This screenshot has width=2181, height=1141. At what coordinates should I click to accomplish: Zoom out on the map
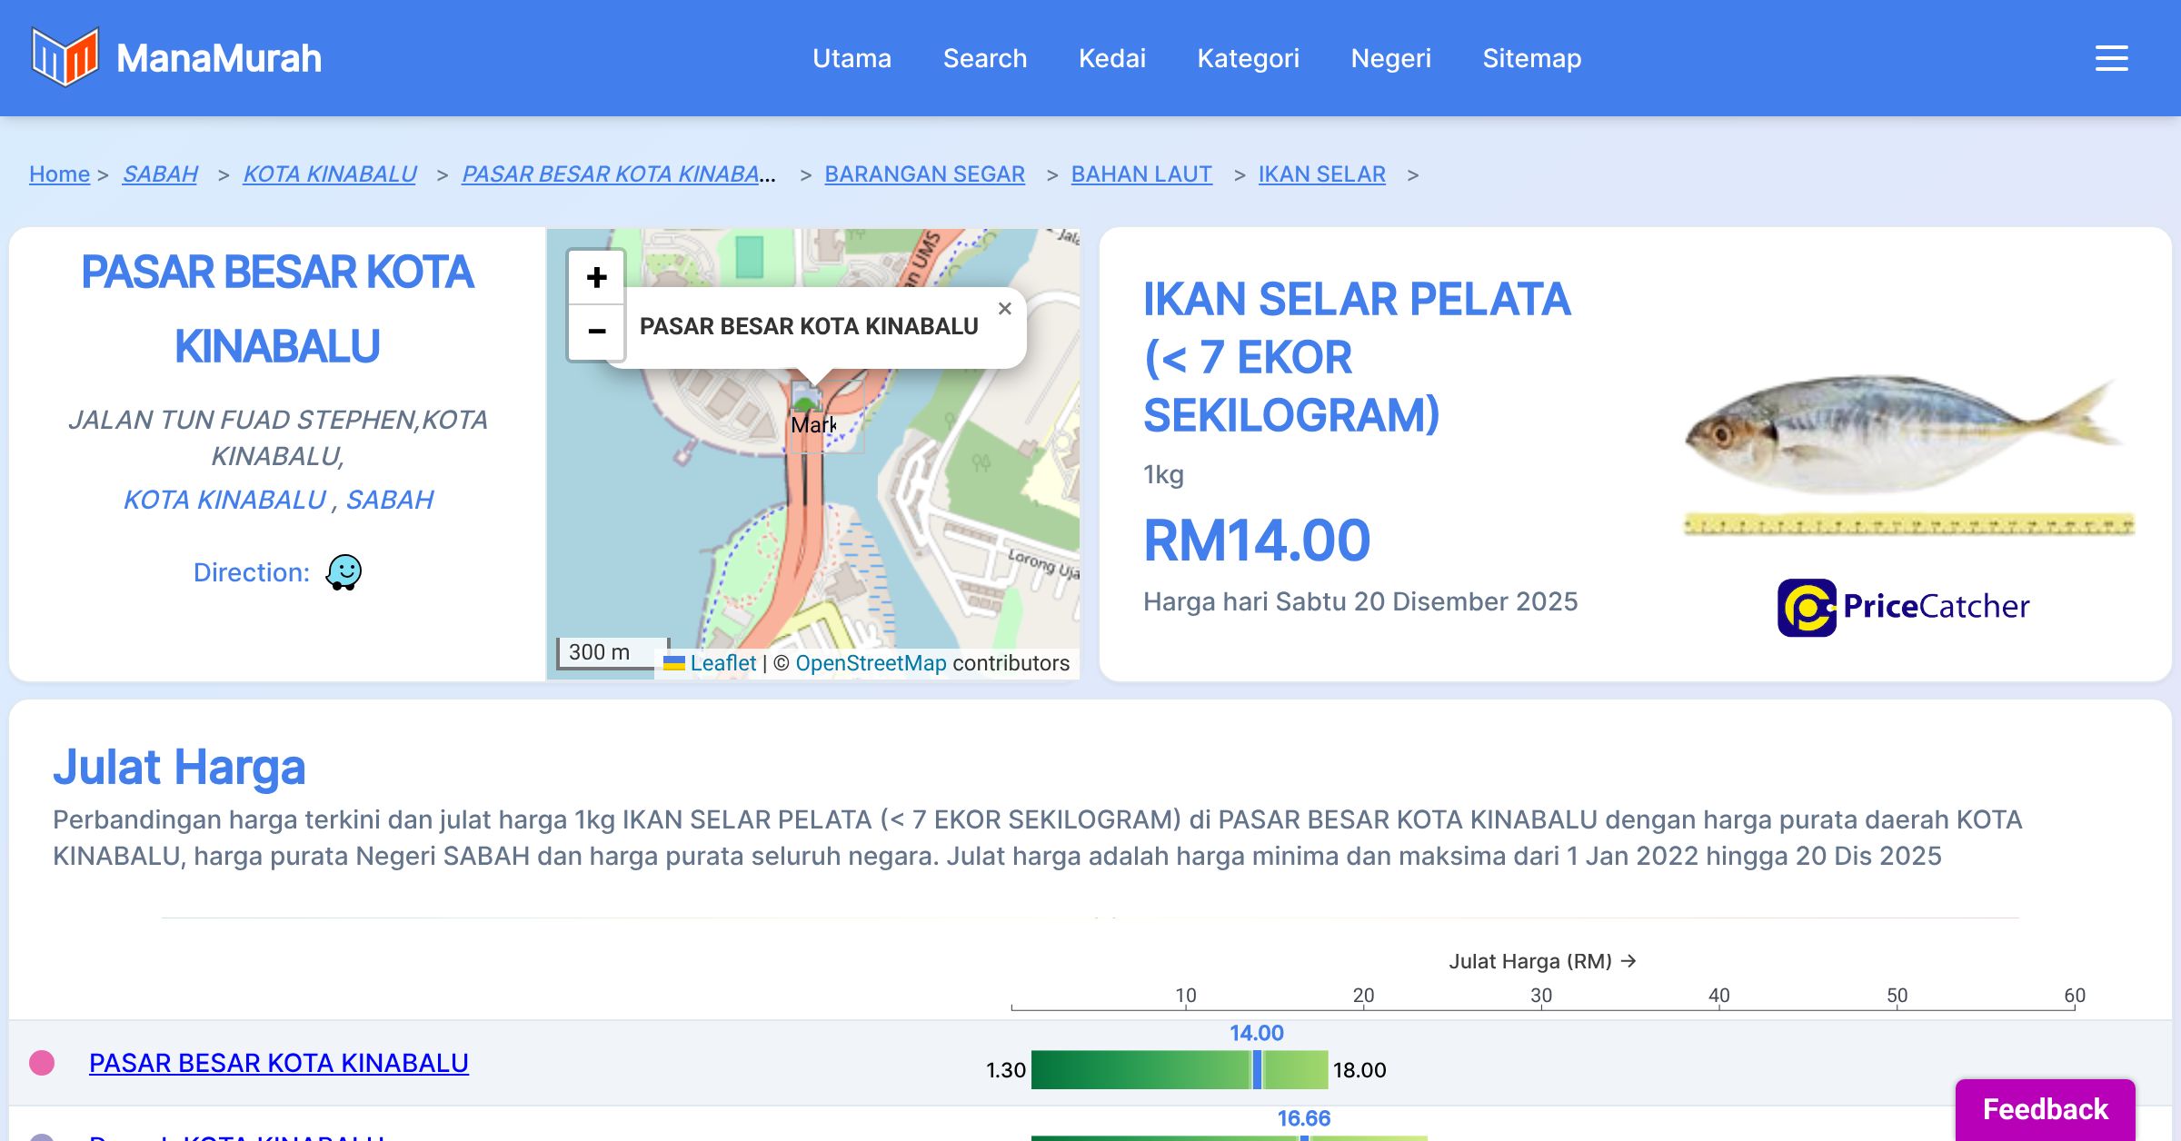click(596, 332)
